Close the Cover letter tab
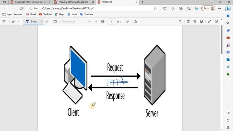Image resolution: width=233 pixels, height=131 pixels. click(x=50, y=2)
